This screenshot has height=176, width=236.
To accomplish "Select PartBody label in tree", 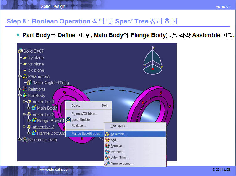I will pos(37,96).
